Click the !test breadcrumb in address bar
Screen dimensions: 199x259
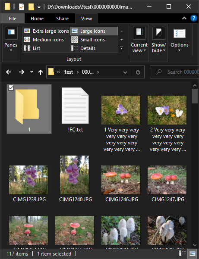tap(68, 72)
